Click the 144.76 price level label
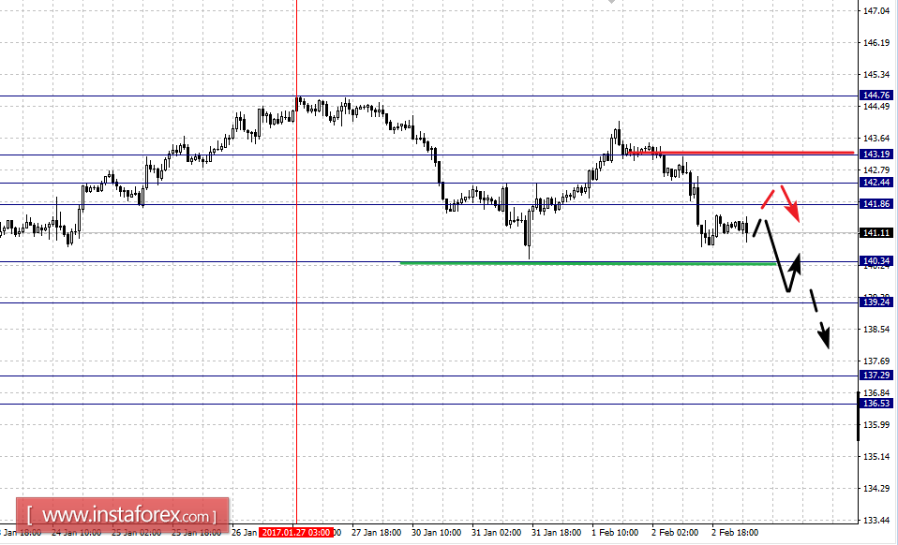The image size is (898, 545). (876, 95)
